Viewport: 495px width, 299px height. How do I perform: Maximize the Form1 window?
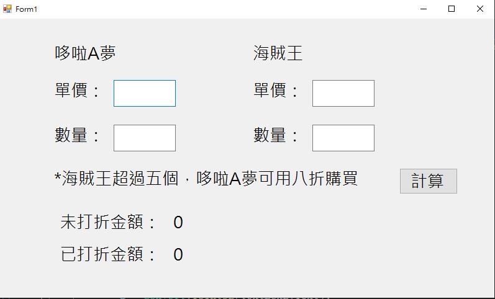[x=452, y=9]
